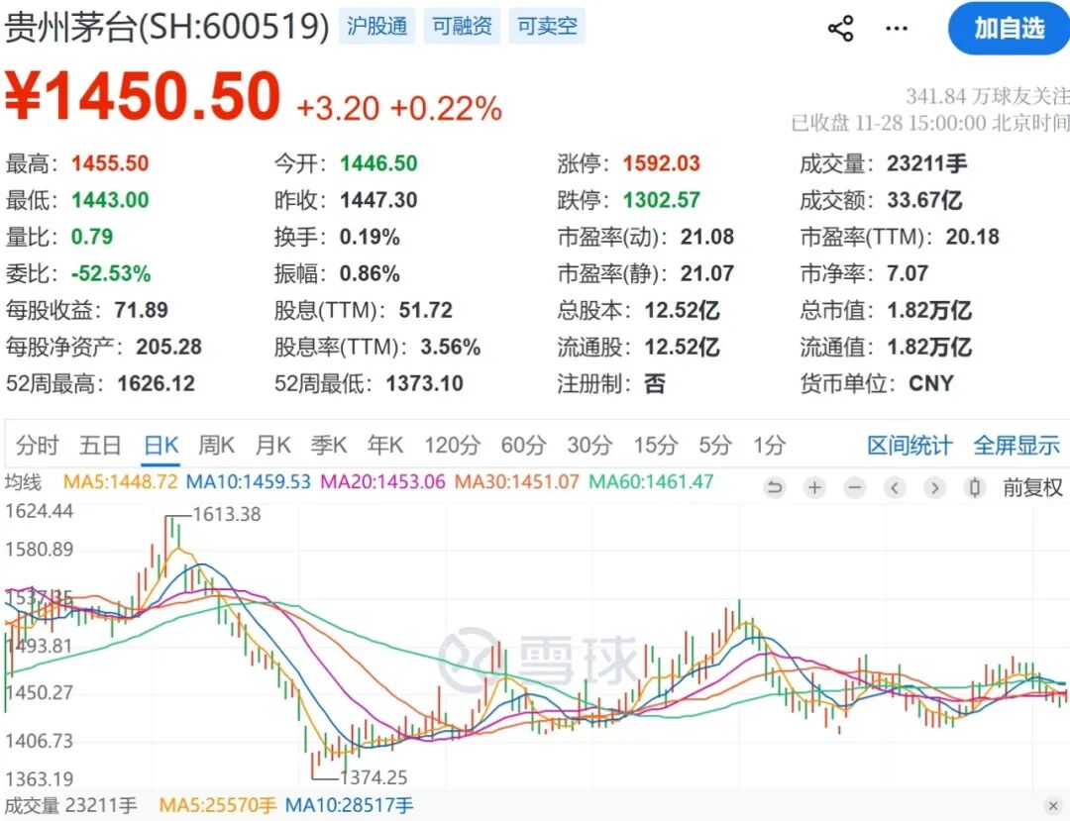Click the 沪股通 tag
Screen dimensions: 1070x821
(x=377, y=26)
